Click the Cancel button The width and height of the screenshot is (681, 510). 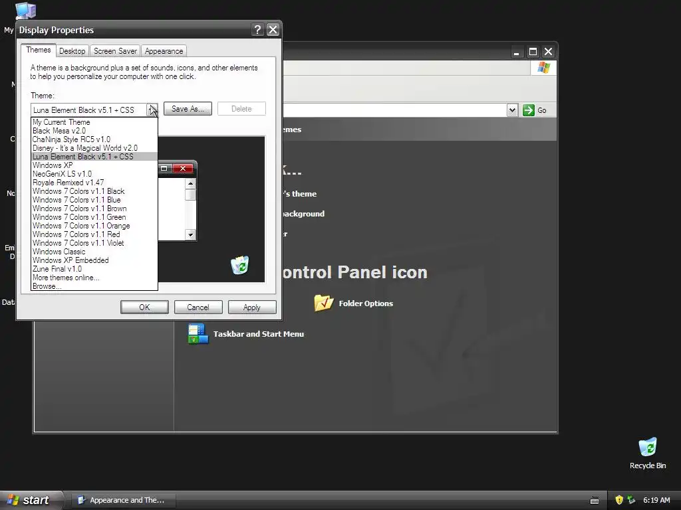(x=198, y=307)
